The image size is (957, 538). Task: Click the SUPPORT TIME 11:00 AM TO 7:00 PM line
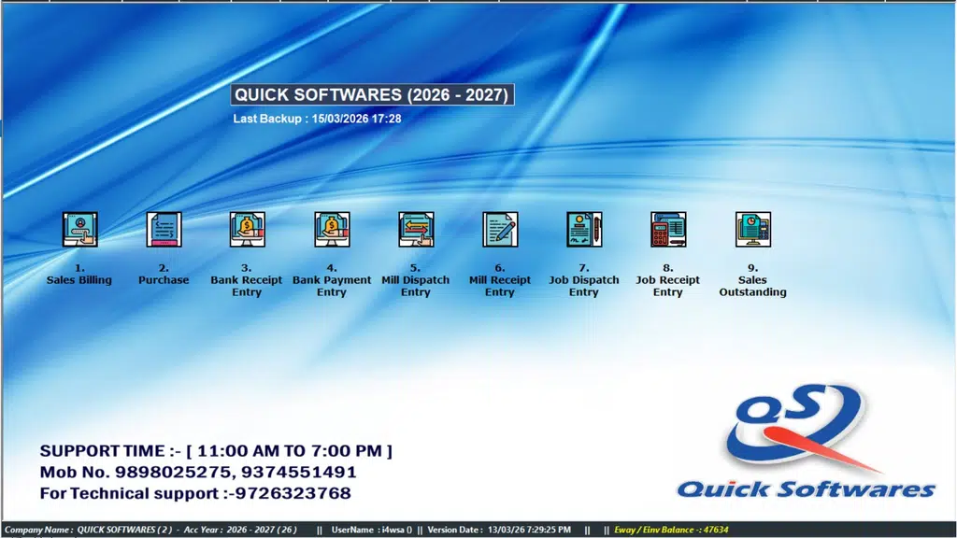(x=216, y=451)
